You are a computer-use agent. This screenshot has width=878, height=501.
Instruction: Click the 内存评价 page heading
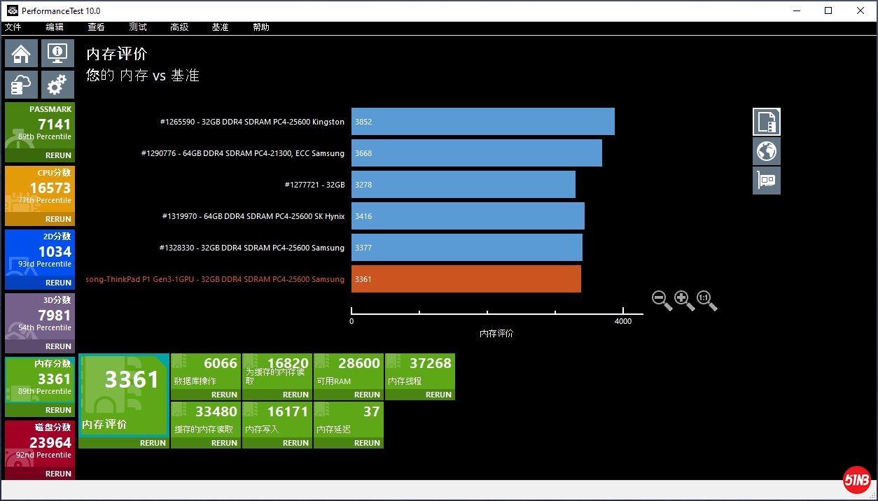coord(117,54)
